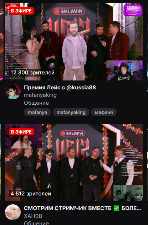Open the mafanyaking live stream thumbnail
The height and width of the screenshot is (225, 148).
point(74,42)
